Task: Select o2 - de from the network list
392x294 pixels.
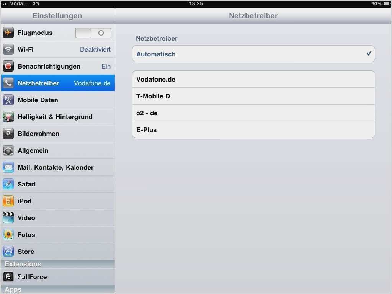Action: click(x=253, y=113)
